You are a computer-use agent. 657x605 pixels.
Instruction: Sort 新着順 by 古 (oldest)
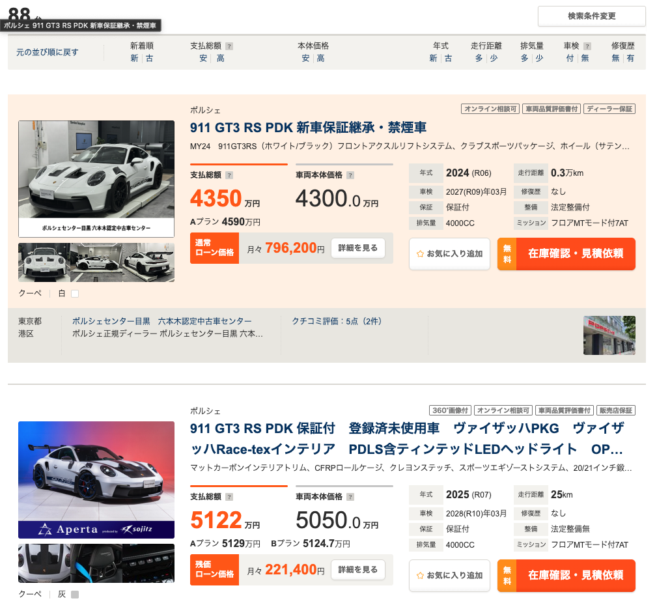point(150,58)
